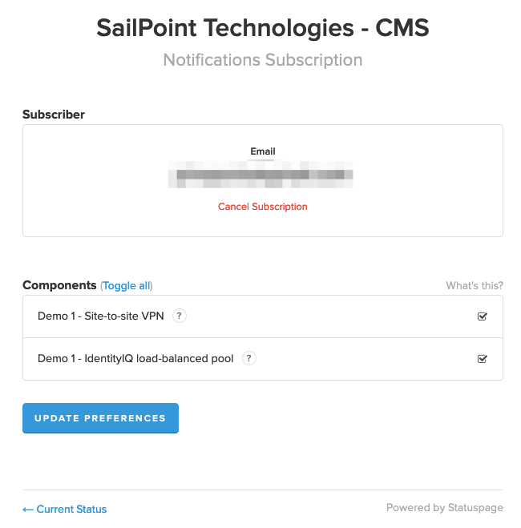Uncheck the Site-to-site VPN component checkbox
The height and width of the screenshot is (528, 521).
482,316
